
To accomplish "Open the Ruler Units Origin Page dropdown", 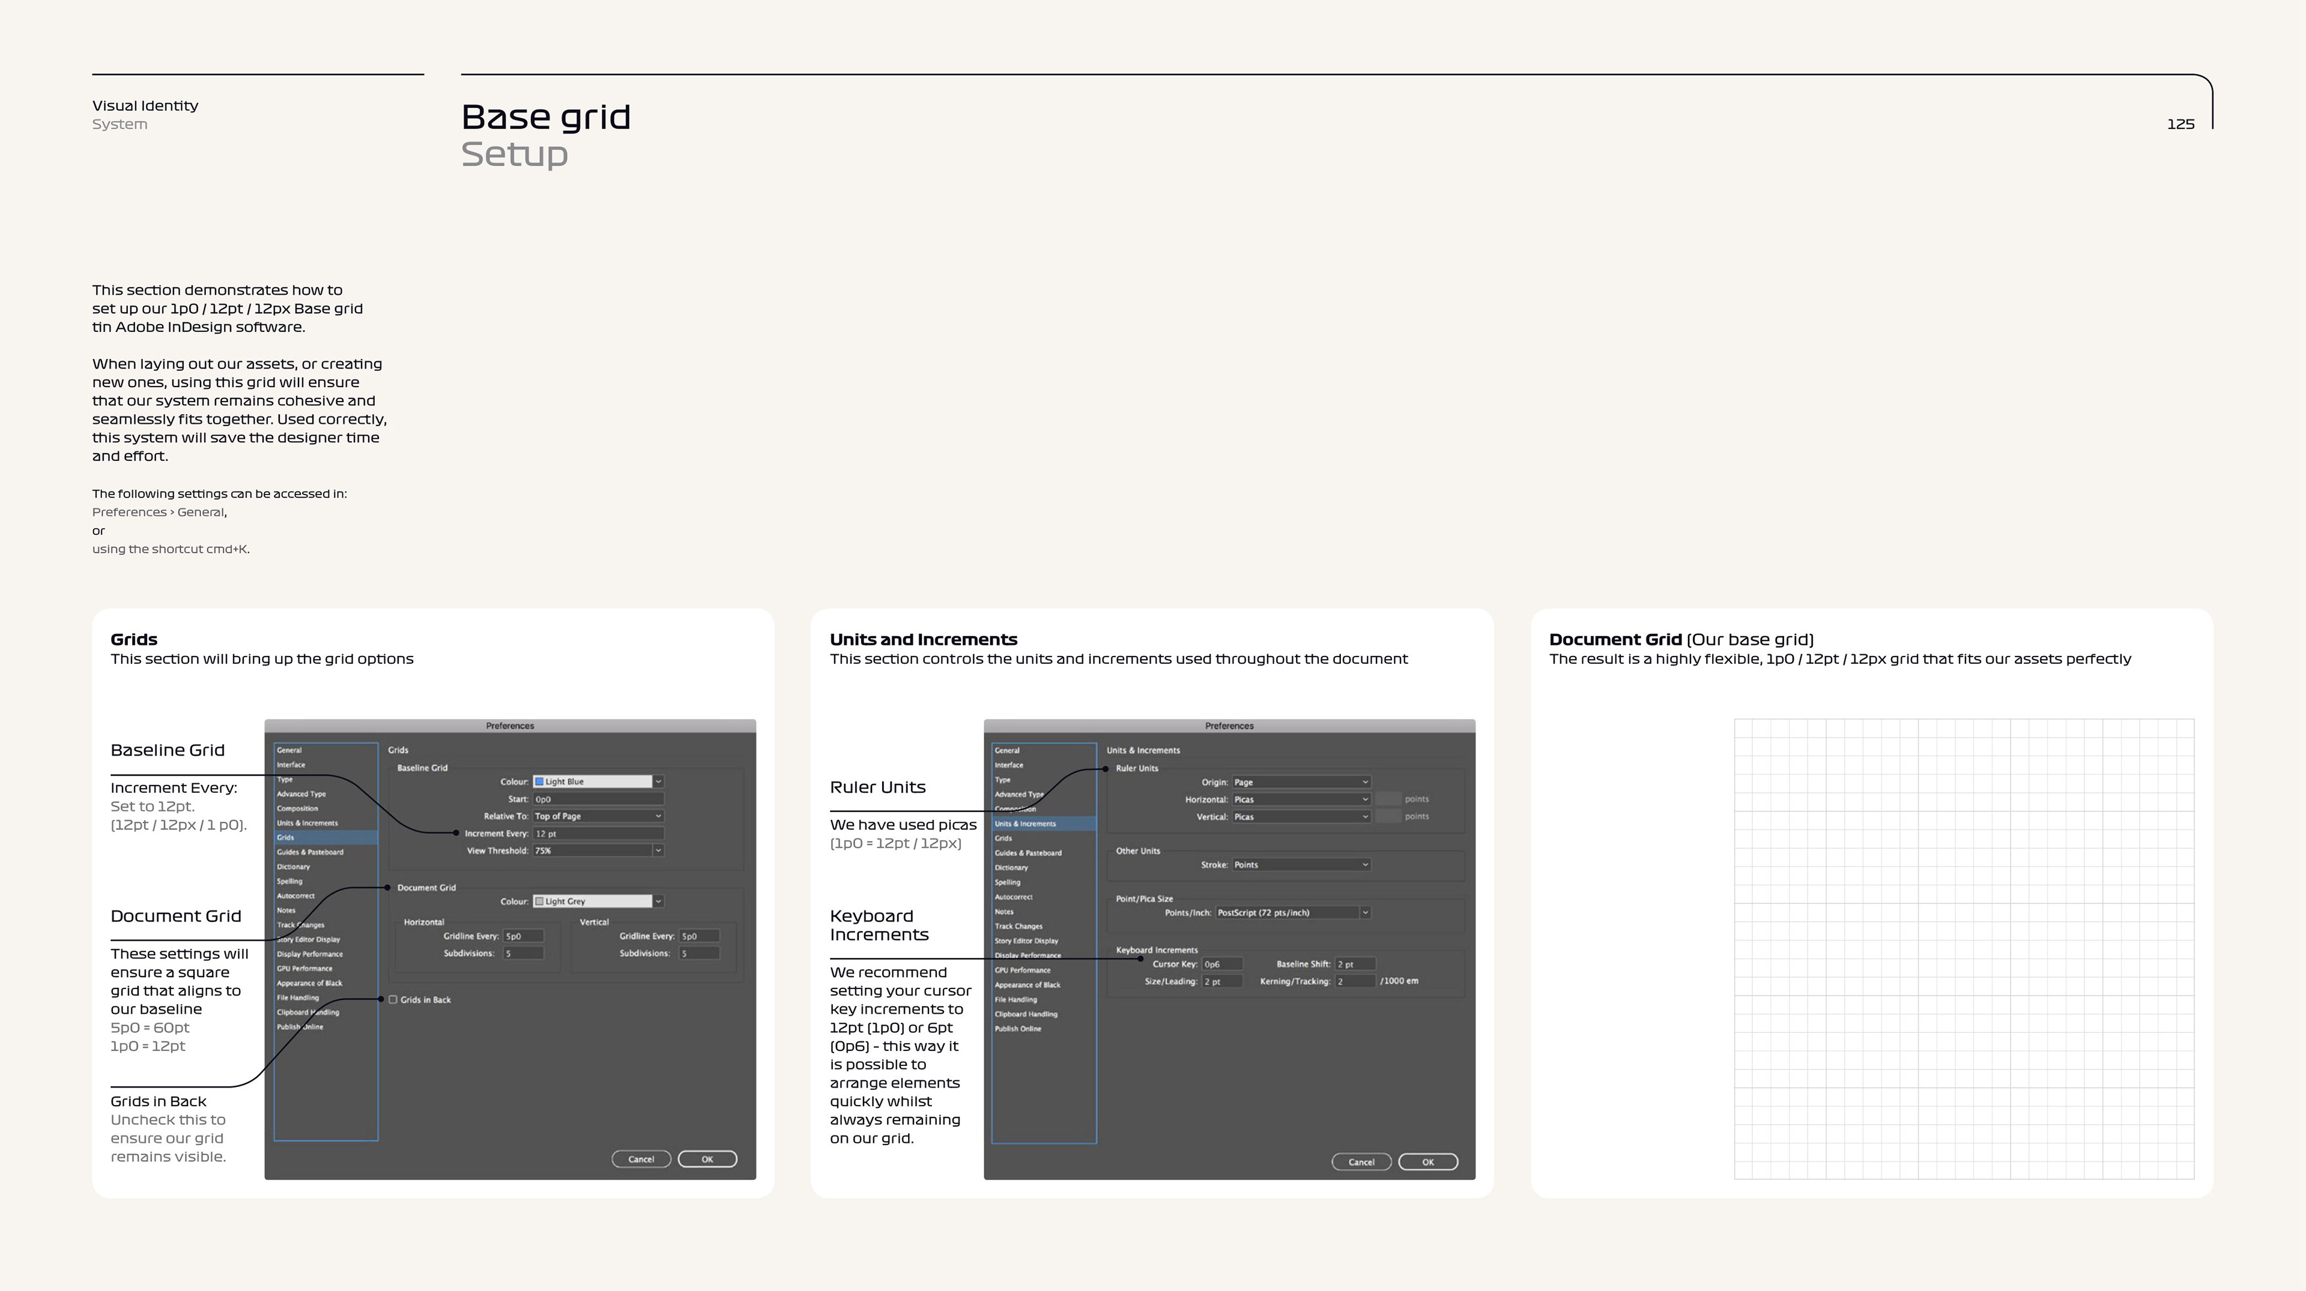I will (x=1301, y=783).
